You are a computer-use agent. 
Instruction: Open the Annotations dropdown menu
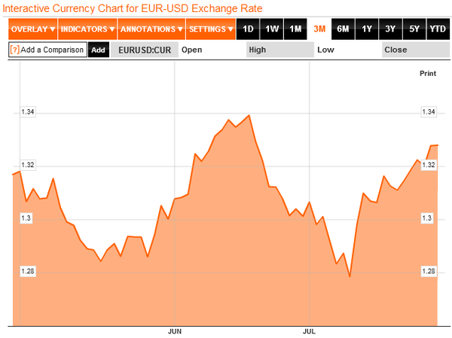pyautogui.click(x=151, y=29)
